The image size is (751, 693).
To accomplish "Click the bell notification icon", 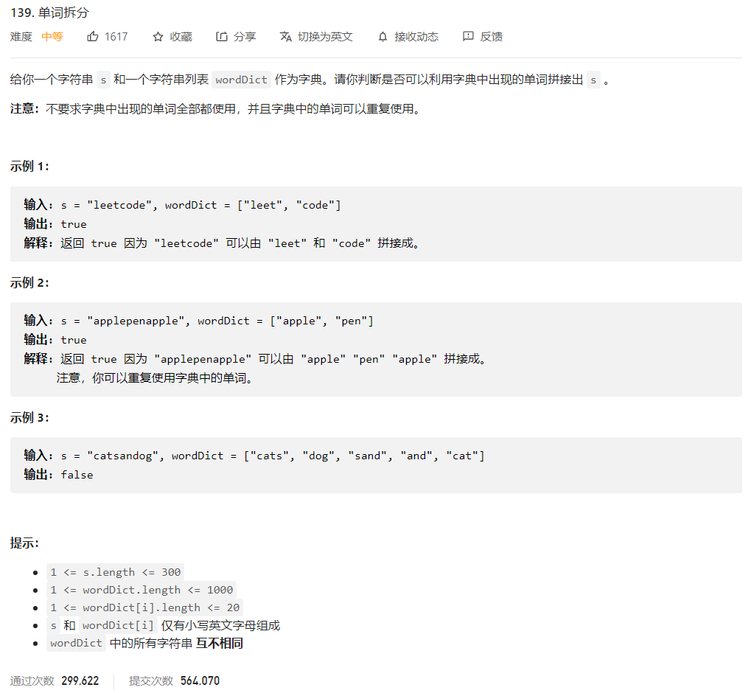I will 383,37.
